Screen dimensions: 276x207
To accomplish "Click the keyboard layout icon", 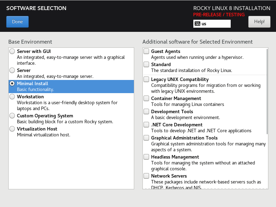I will (197, 24).
